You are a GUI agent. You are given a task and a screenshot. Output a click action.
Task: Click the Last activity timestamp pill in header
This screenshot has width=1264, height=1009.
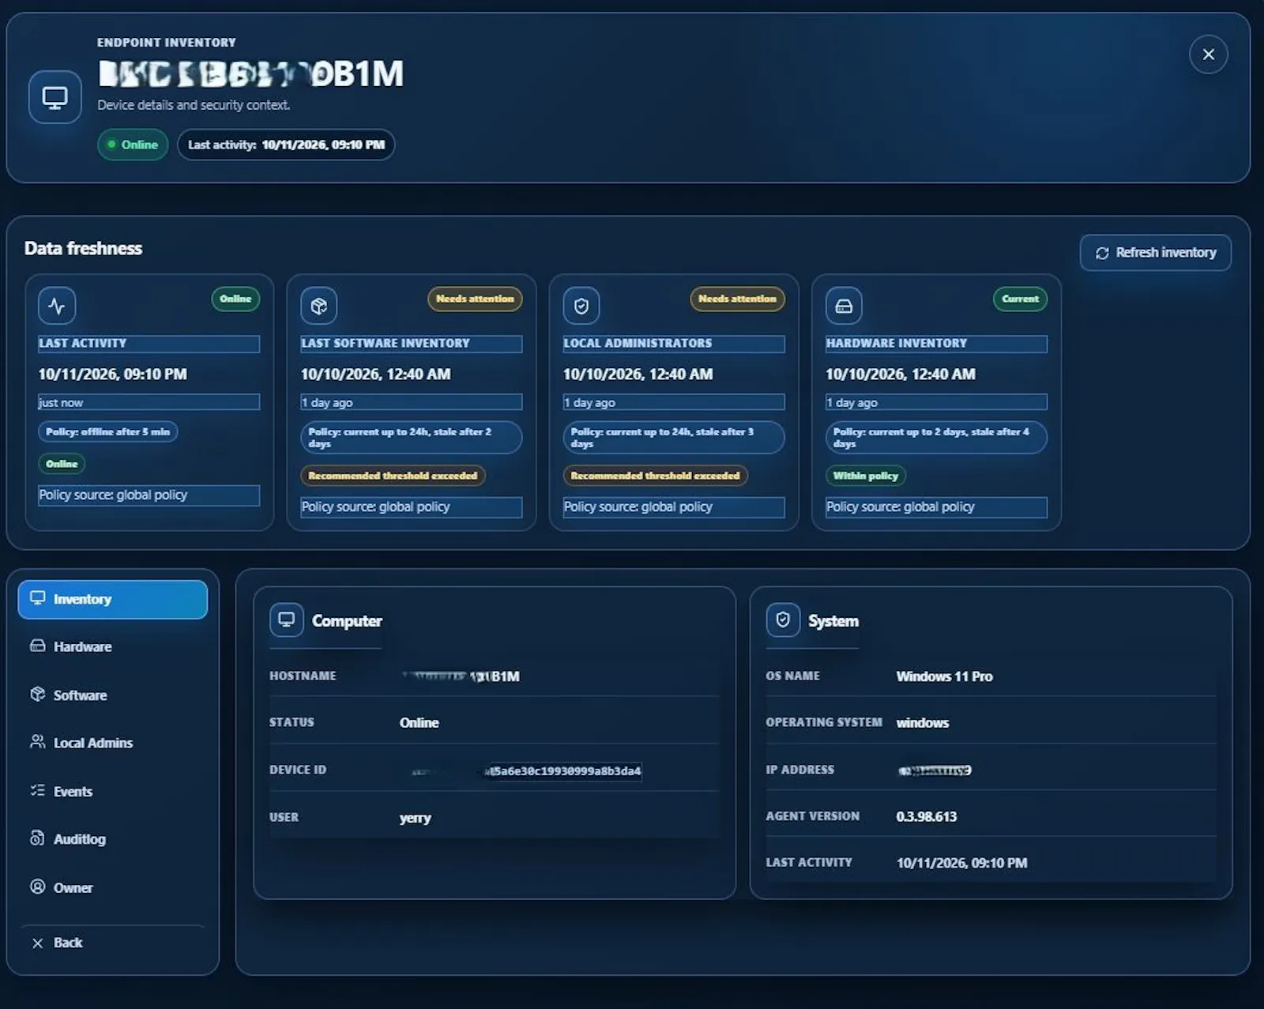286,145
